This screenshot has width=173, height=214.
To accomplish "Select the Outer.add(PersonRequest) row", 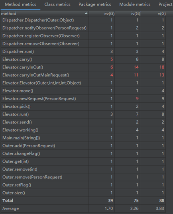I will pyautogui.click(x=83, y=146).
